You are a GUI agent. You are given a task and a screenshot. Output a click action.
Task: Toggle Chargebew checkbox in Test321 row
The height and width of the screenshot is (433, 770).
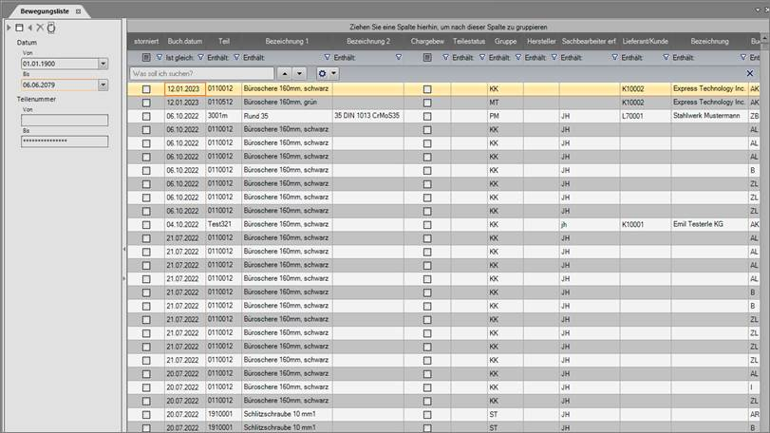(x=427, y=224)
